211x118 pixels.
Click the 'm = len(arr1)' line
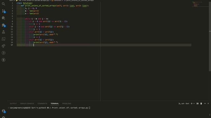32,11
